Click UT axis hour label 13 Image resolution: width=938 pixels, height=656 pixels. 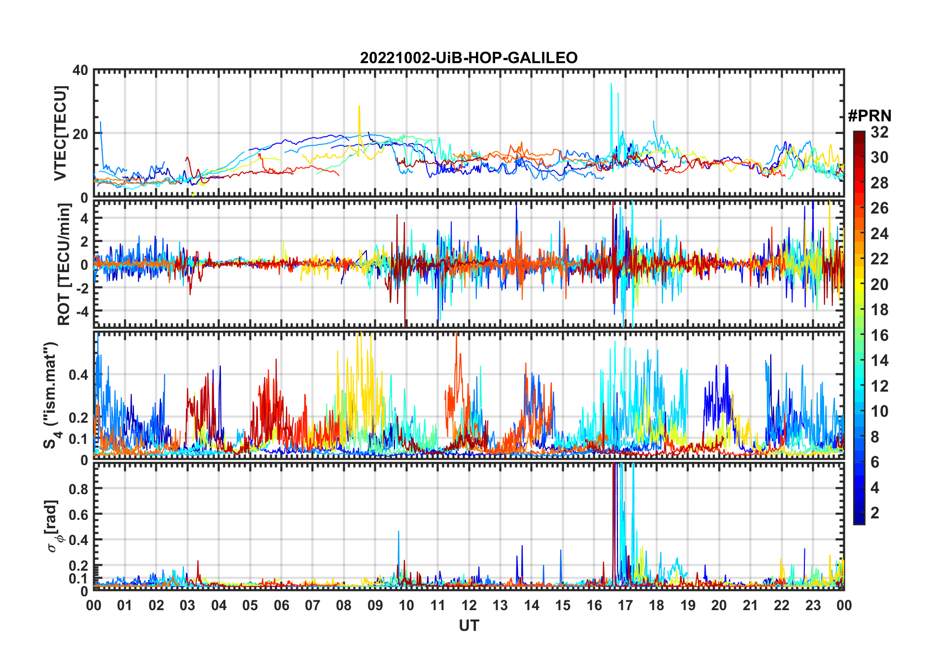click(x=500, y=606)
